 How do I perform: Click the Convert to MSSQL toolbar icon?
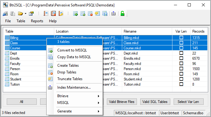(x=75, y=13)
